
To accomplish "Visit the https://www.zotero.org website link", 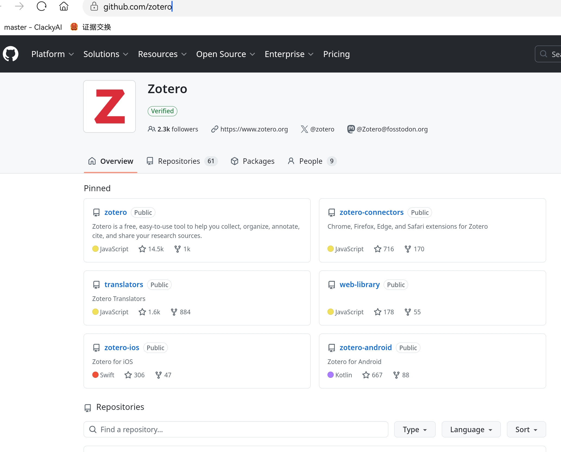I will click(x=254, y=129).
